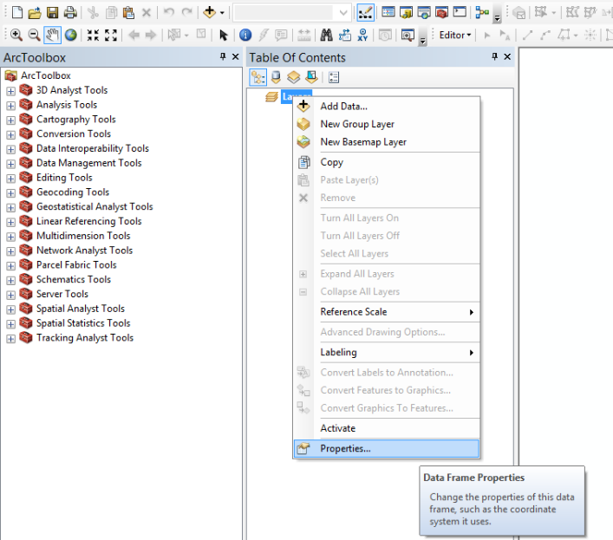
Task: Expand Analysis Tools toolbox
Action: pyautogui.click(x=11, y=106)
